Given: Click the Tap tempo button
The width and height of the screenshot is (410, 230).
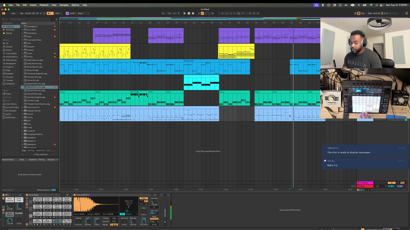Looking at the screenshot, I should [x=21, y=13].
